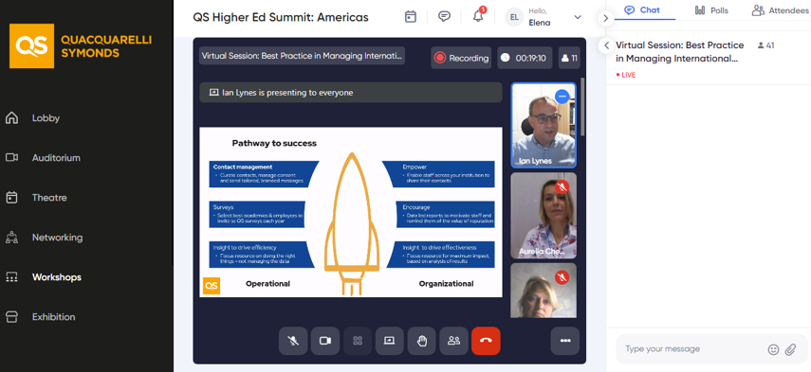
Task: Click the Lobby home icon
Action: [11, 118]
